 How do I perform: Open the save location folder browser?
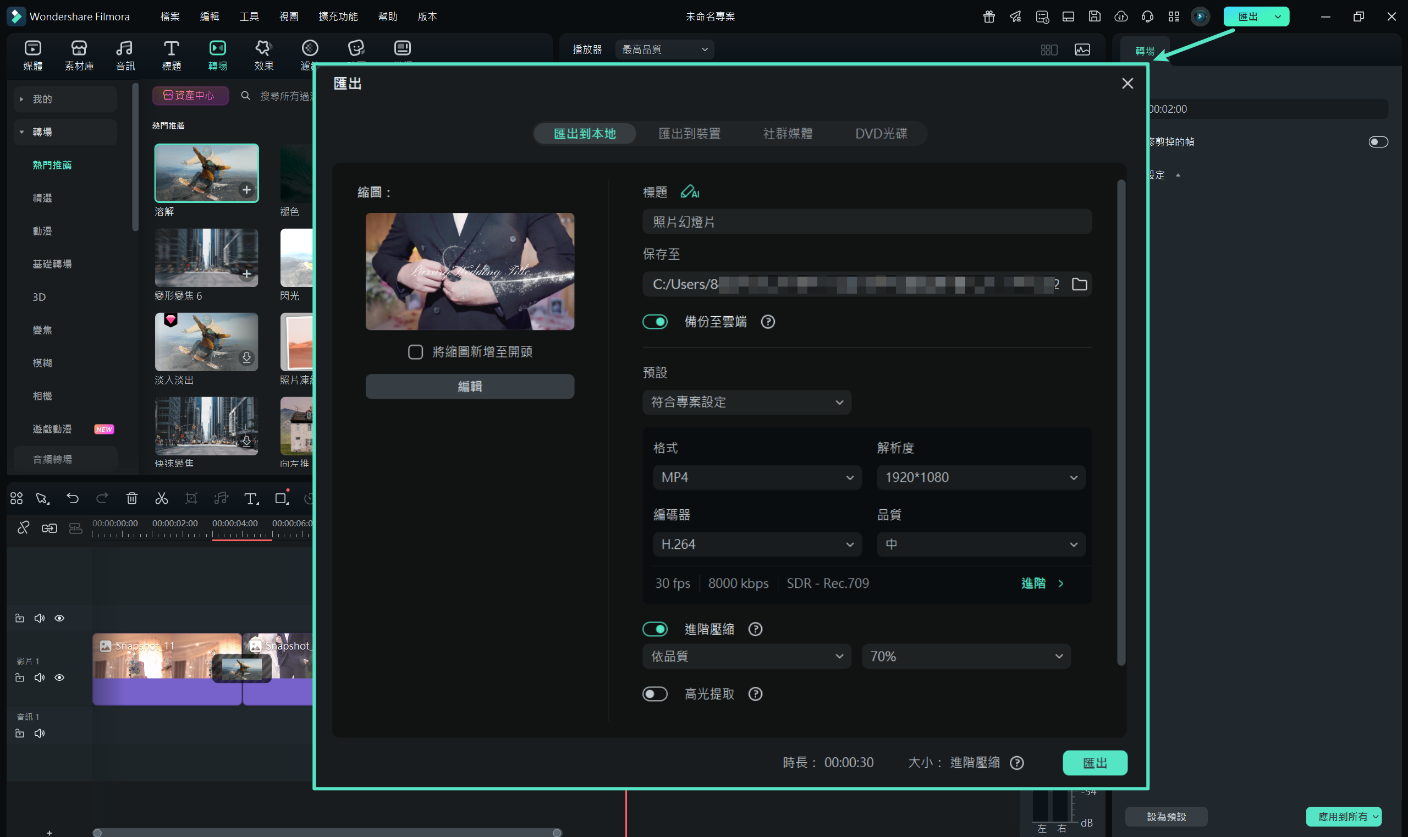(x=1079, y=284)
